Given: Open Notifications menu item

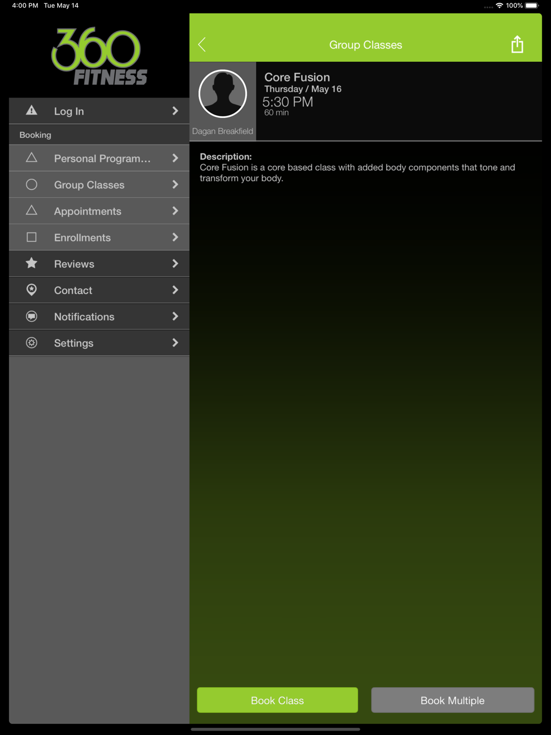Looking at the screenshot, I should click(x=99, y=317).
